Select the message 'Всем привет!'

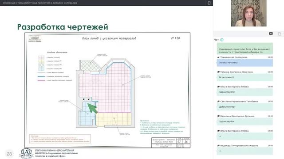pyautogui.click(x=245, y=77)
